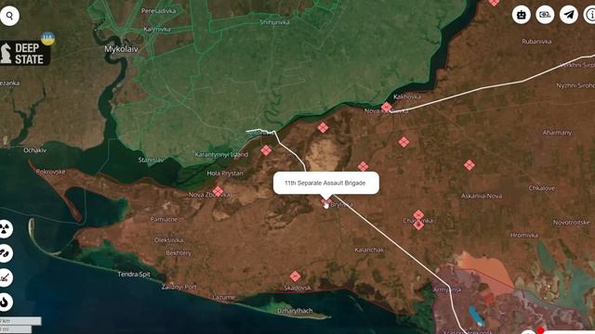The width and height of the screenshot is (595, 334).
Task: Click the Snihurivka label
Action: (x=275, y=22)
